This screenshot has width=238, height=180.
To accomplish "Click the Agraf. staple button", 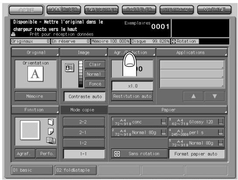I will tap(25, 154).
